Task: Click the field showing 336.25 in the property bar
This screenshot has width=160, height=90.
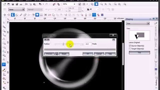Action: pyautogui.click(x=73, y=8)
